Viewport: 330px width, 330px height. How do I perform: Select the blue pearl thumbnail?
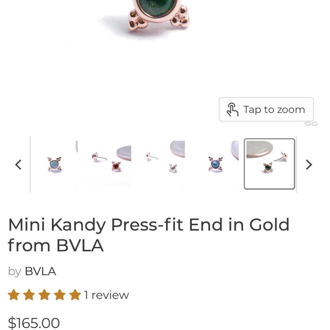pyautogui.click(x=215, y=164)
